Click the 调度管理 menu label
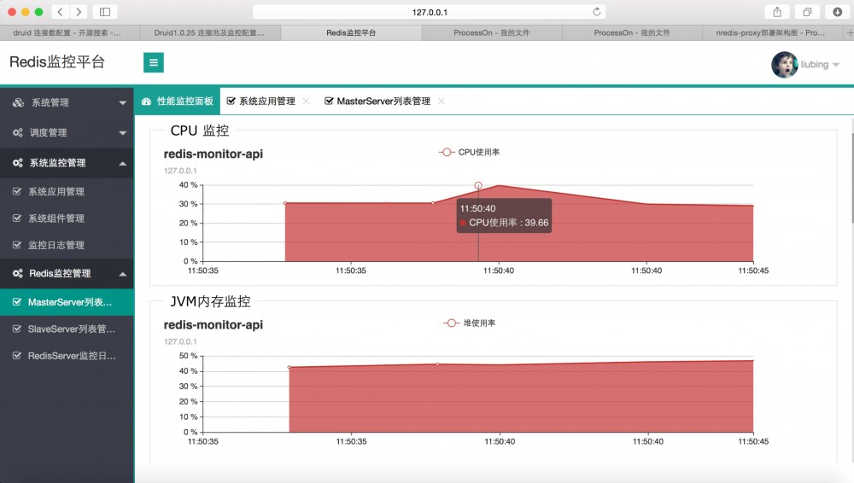Viewport: 854px width, 483px height. (x=48, y=133)
